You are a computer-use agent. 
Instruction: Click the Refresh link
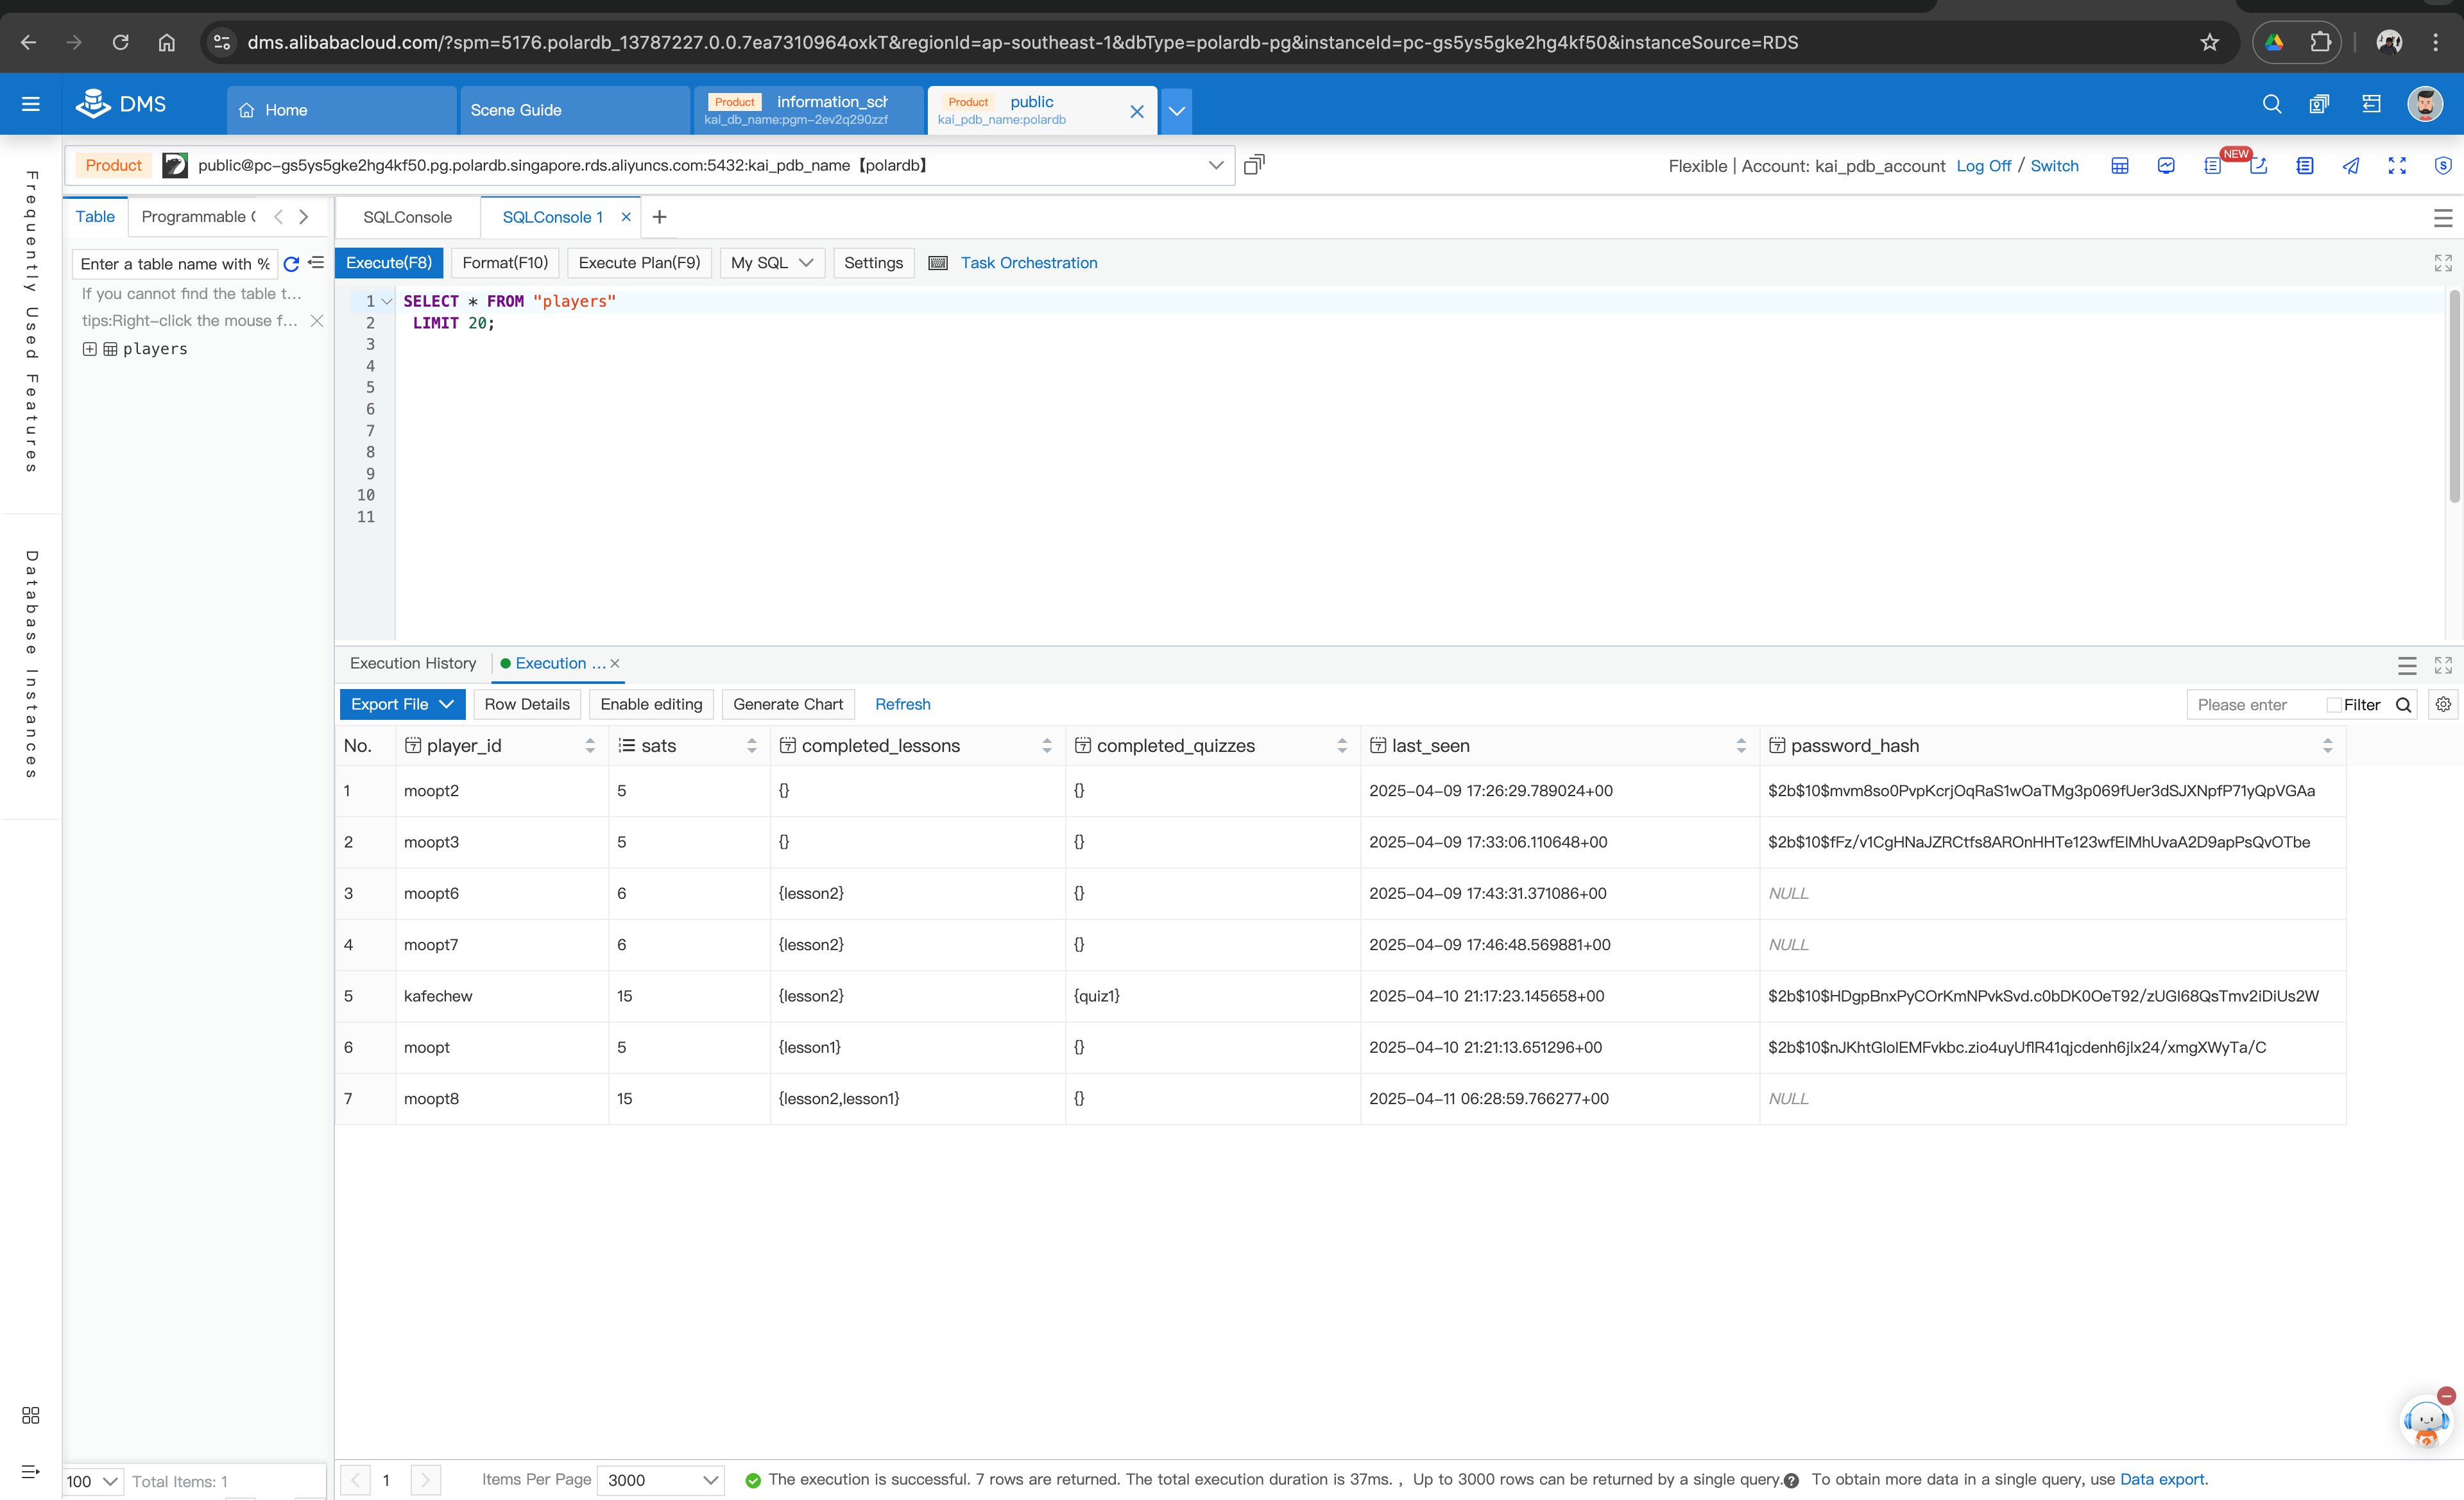click(x=903, y=704)
